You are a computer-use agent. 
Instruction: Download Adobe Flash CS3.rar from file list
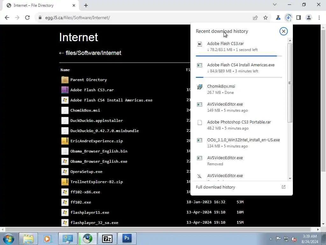tap(92, 90)
